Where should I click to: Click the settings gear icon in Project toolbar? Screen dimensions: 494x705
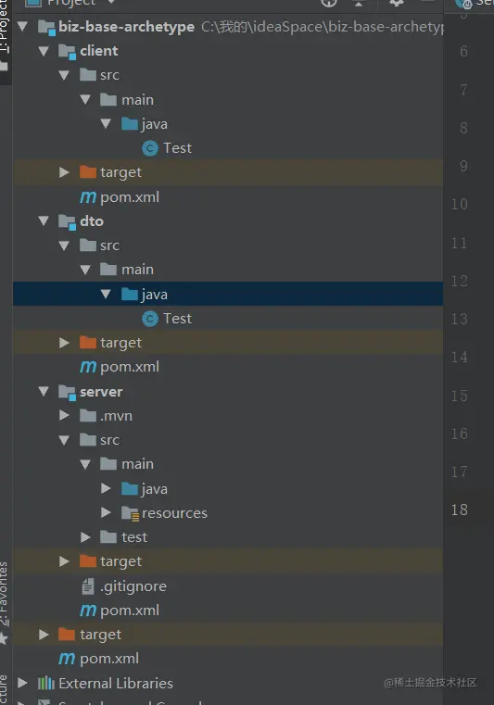click(x=397, y=3)
